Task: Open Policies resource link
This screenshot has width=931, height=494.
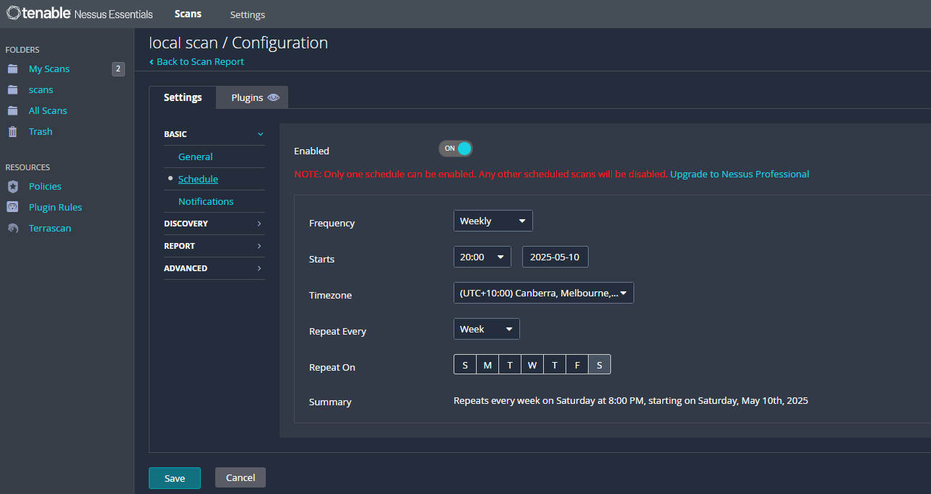Action: [x=45, y=186]
